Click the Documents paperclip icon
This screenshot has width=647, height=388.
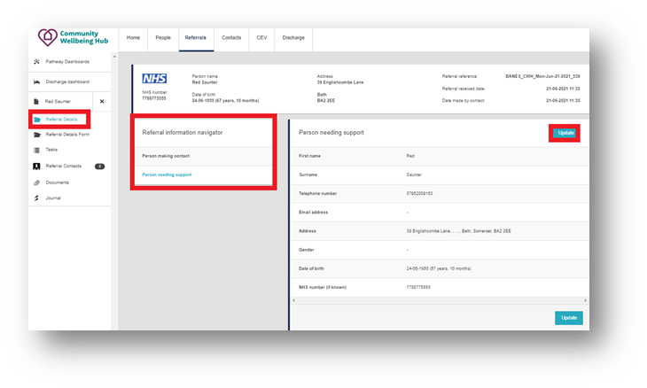(36, 182)
